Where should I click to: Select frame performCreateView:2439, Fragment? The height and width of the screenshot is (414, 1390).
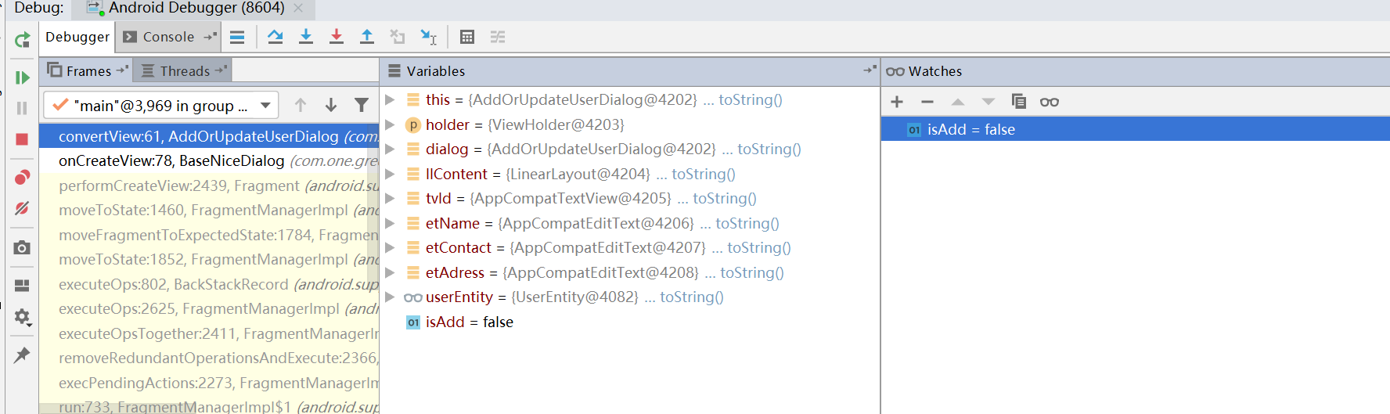(209, 185)
